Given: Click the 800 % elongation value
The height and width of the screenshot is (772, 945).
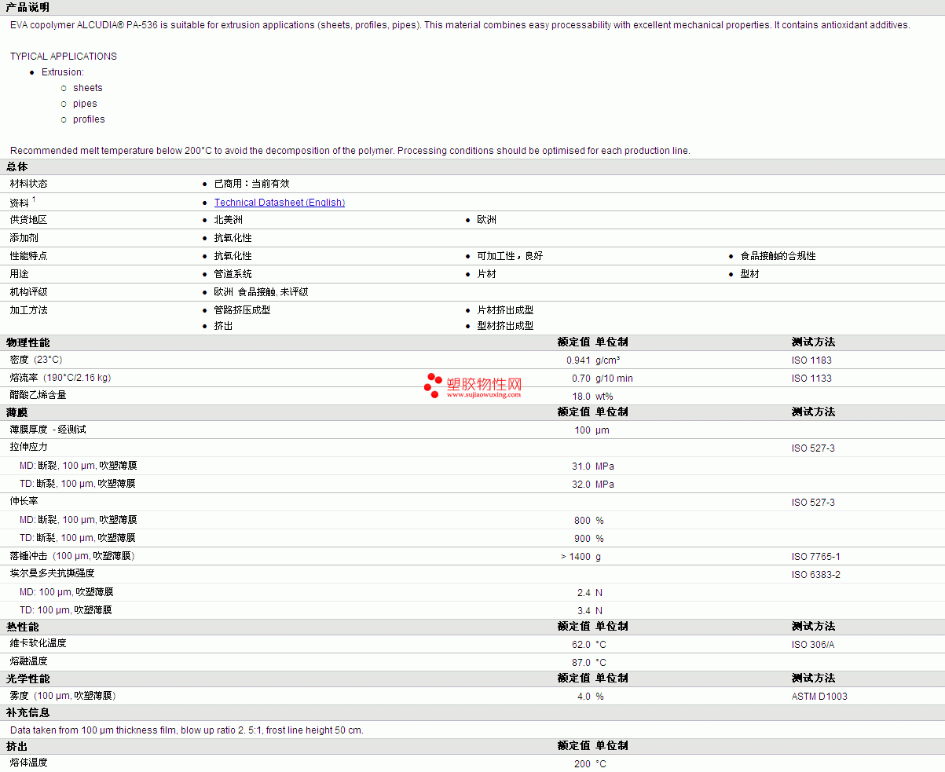Looking at the screenshot, I should point(588,521).
